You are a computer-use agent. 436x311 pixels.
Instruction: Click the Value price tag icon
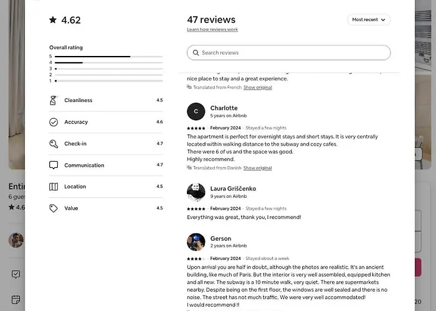click(x=54, y=208)
